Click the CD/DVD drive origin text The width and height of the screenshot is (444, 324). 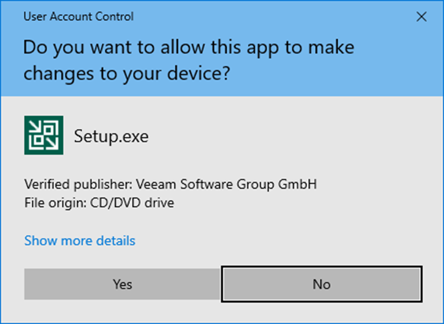tap(132, 203)
